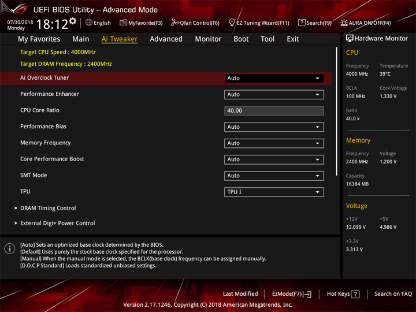The image size is (416, 312).
Task: Click the Hot Keys question mark icon
Action: 355,294
